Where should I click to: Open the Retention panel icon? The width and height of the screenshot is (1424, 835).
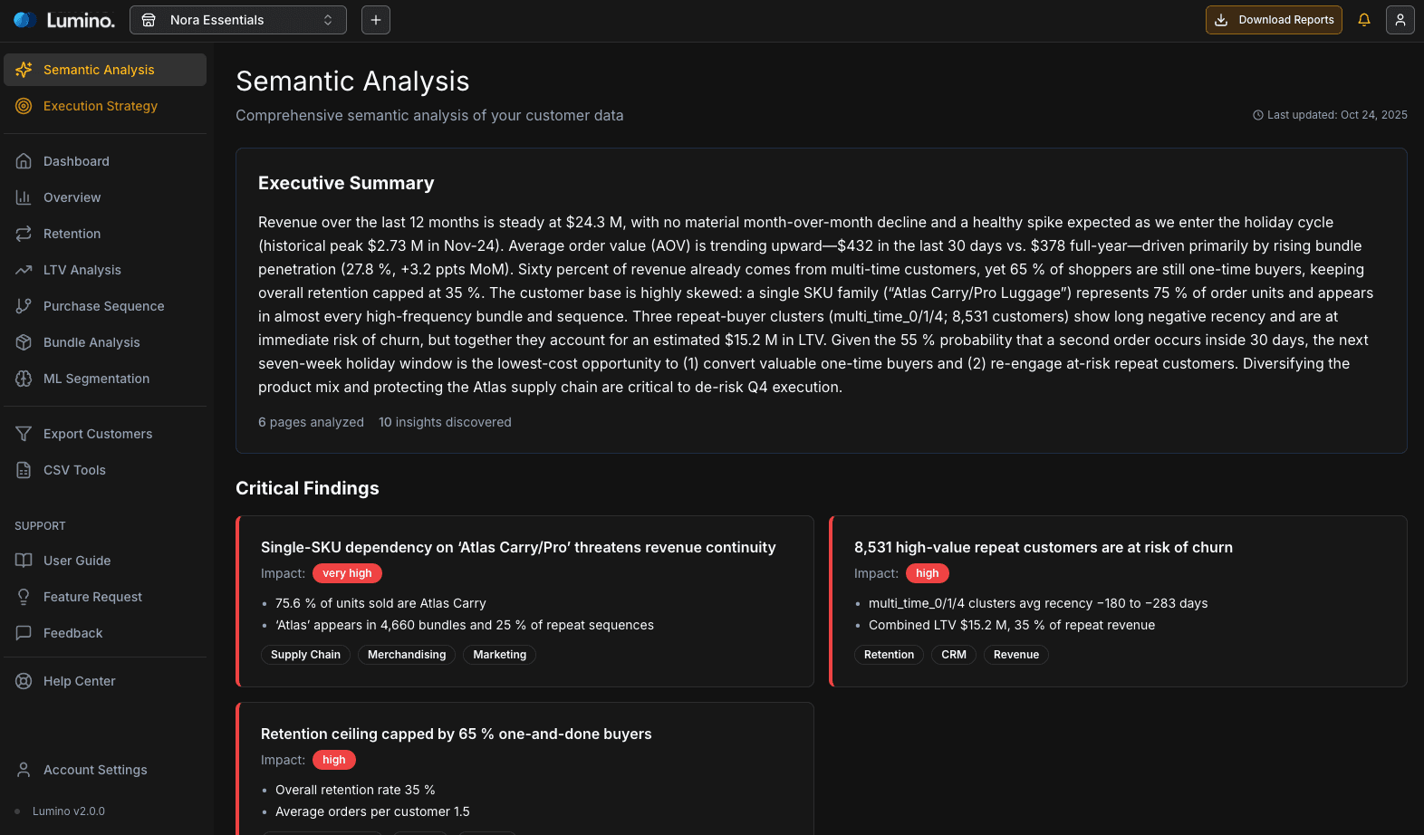(x=24, y=234)
